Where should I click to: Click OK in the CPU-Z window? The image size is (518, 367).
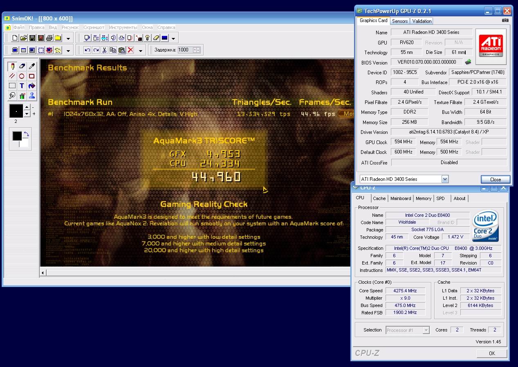click(492, 353)
